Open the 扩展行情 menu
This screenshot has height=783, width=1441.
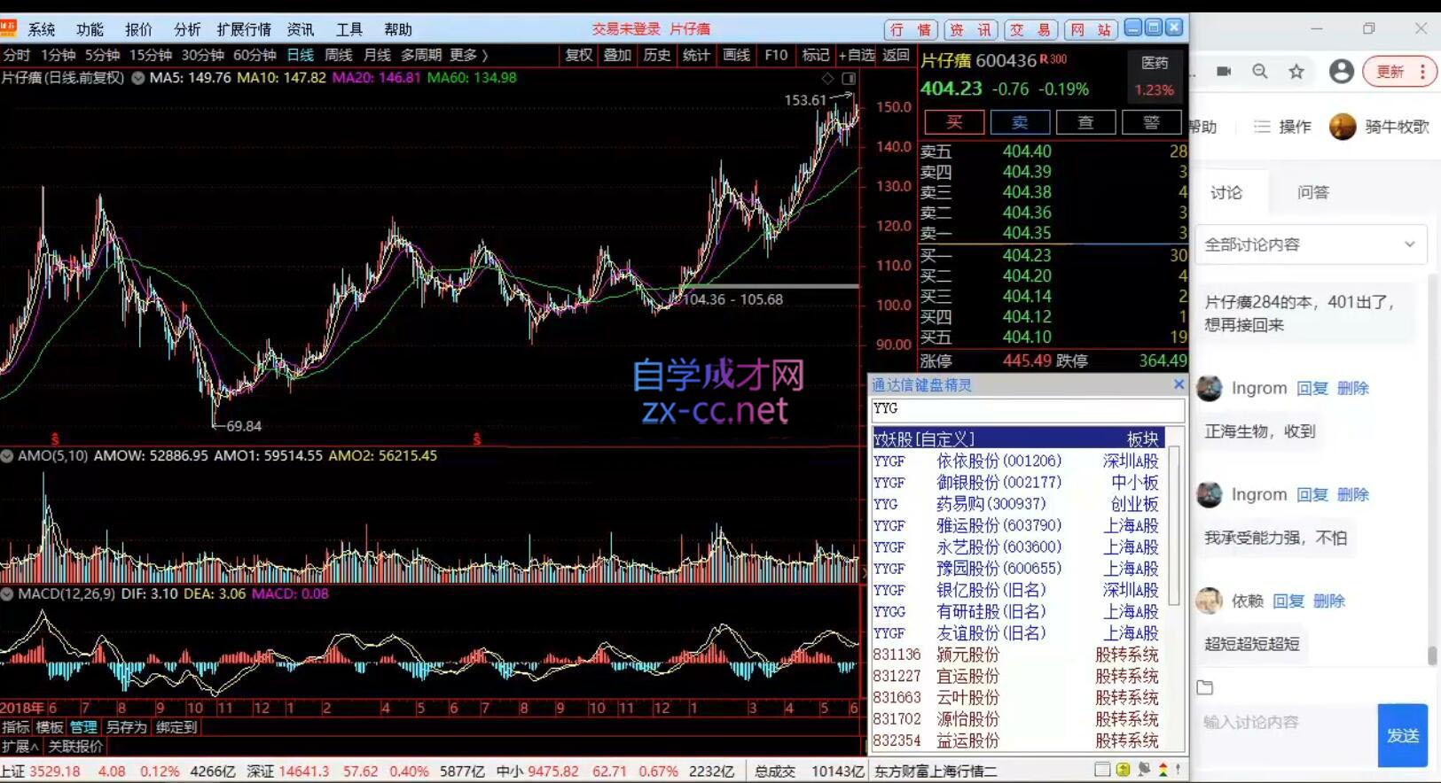(244, 29)
